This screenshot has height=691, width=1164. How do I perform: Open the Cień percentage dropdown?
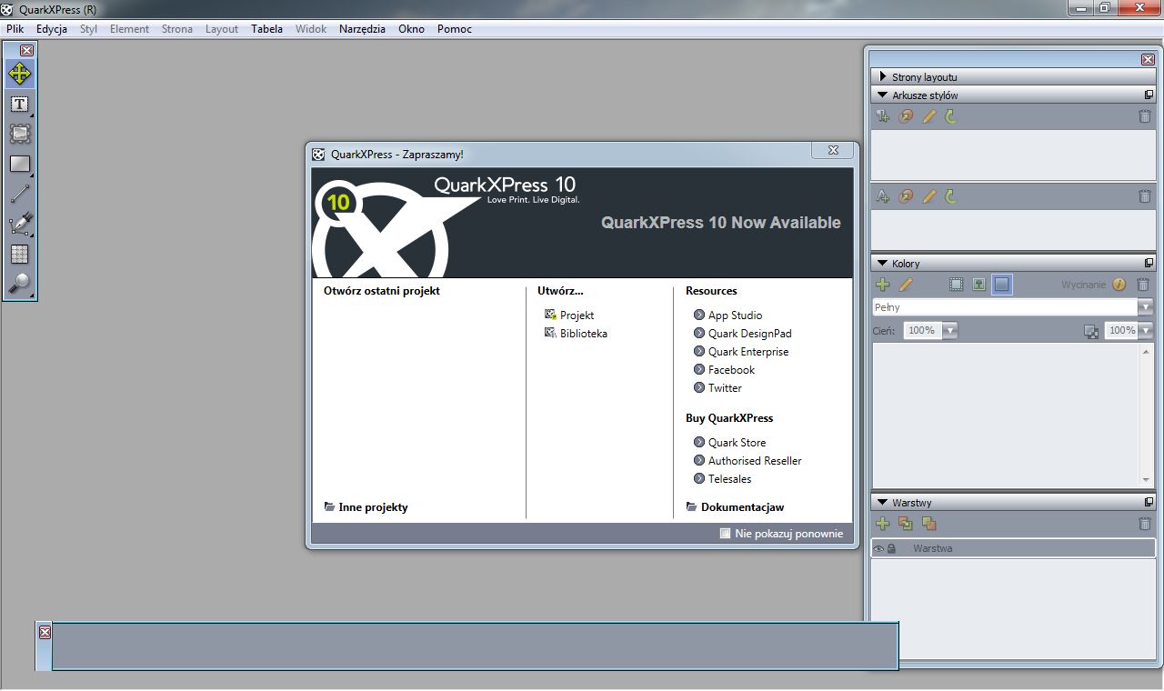pyautogui.click(x=950, y=331)
